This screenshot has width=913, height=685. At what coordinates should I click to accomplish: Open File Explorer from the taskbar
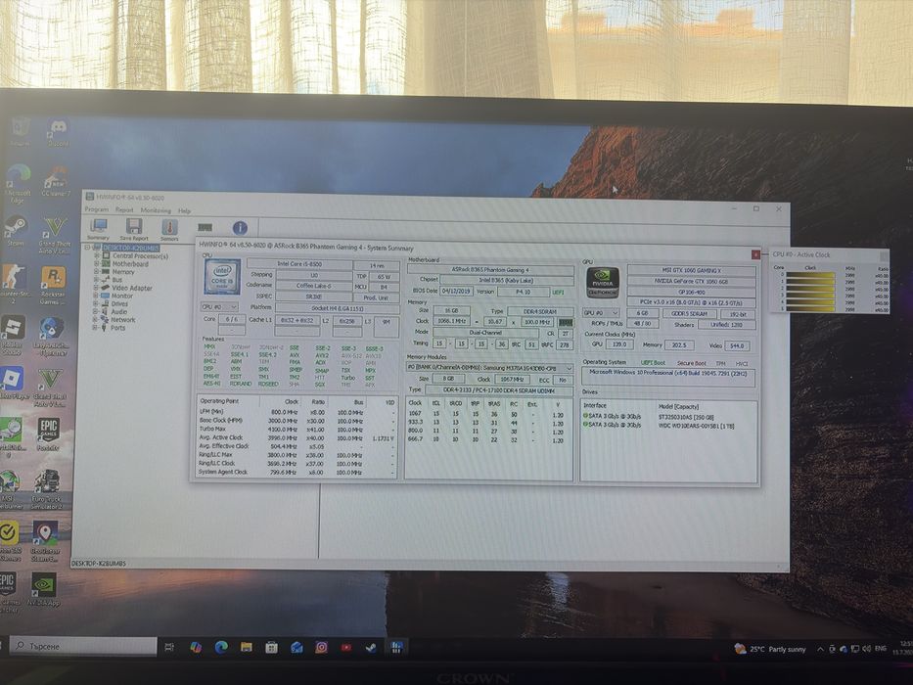pos(247,647)
